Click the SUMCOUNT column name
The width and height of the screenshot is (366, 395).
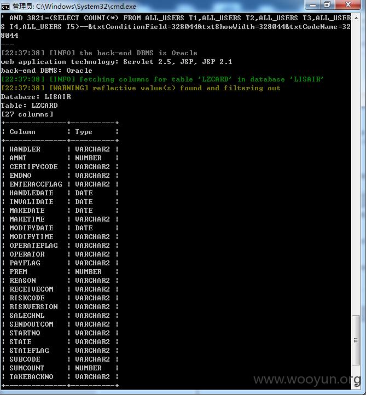tap(26, 368)
